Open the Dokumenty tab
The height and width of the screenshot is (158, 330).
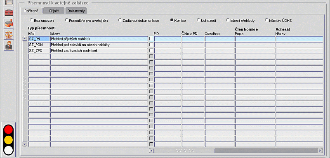pos(76,11)
